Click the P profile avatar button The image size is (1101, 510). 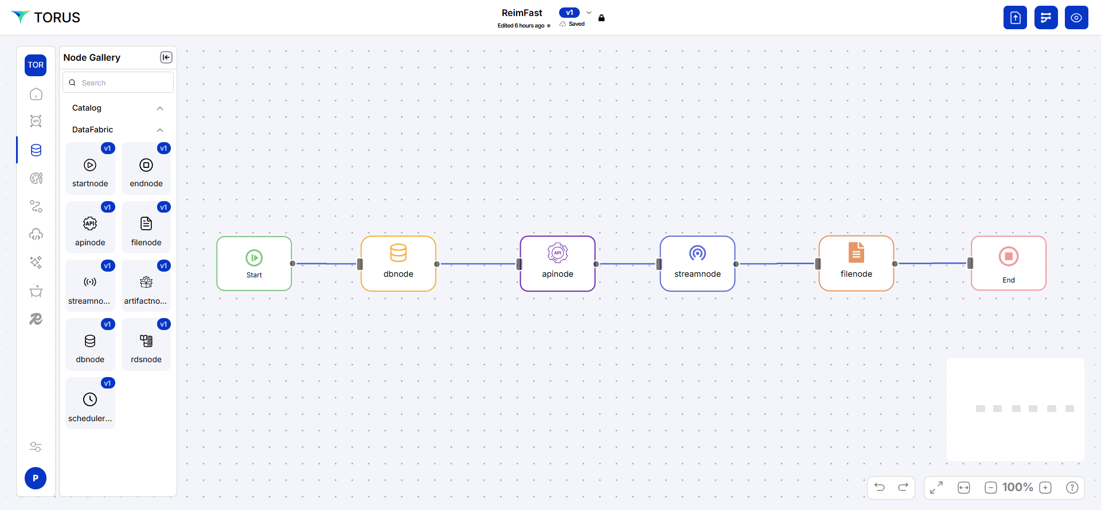pos(36,478)
